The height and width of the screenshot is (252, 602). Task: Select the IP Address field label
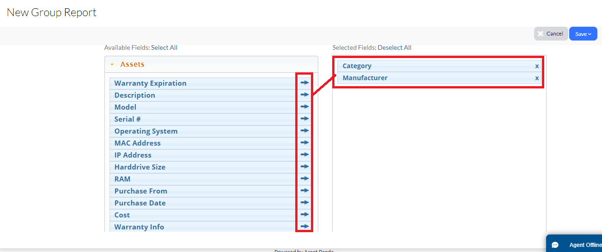pos(133,155)
